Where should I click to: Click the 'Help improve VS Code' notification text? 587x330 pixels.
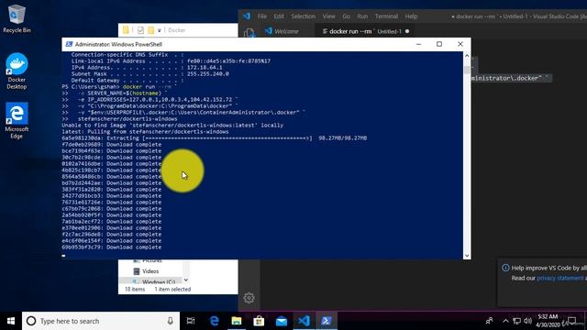(x=548, y=268)
